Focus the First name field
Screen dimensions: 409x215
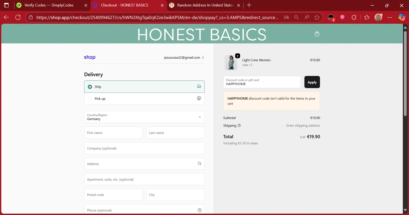113,133
